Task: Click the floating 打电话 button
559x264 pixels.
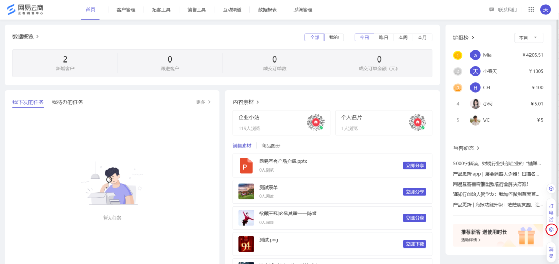Action: point(551,212)
